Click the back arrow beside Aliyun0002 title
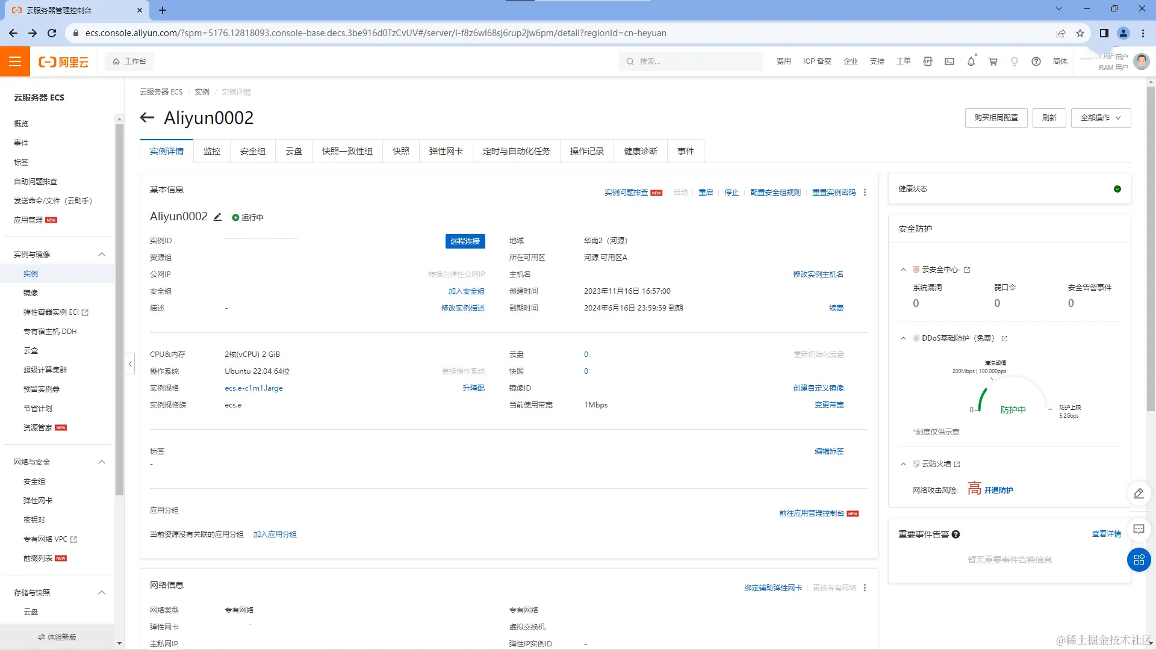 click(147, 117)
